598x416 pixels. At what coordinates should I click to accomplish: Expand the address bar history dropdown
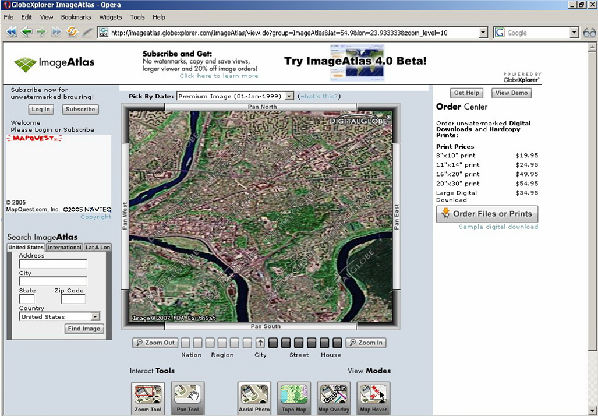[483, 33]
